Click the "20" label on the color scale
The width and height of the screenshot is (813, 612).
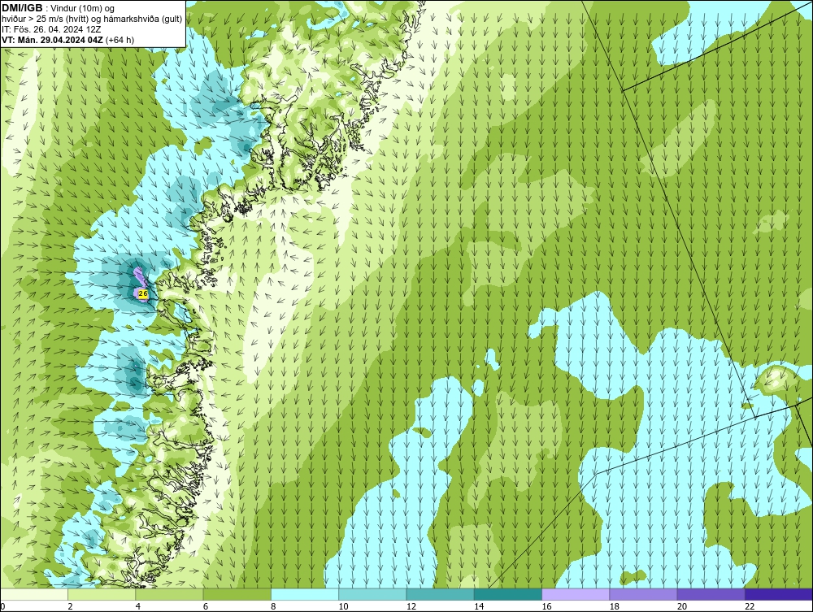pos(682,606)
